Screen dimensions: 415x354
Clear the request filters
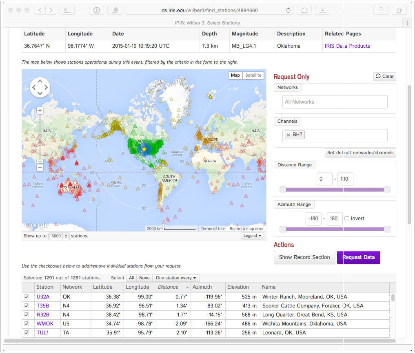tap(385, 76)
